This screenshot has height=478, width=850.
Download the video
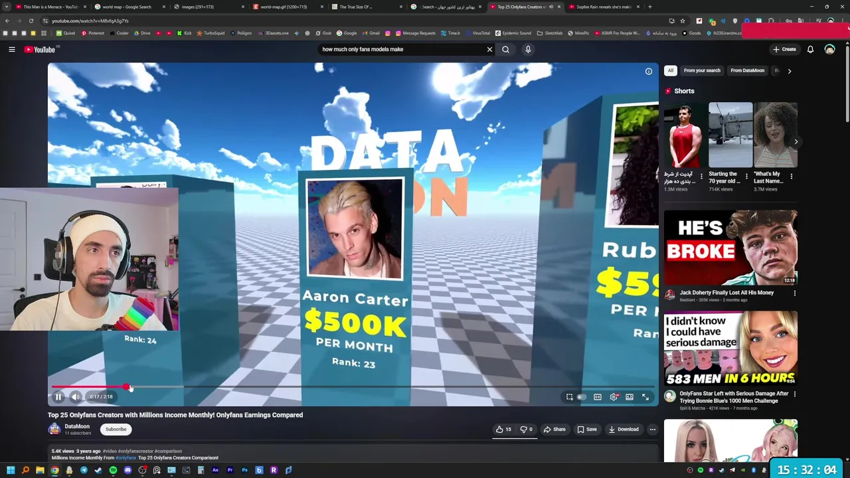click(x=624, y=429)
